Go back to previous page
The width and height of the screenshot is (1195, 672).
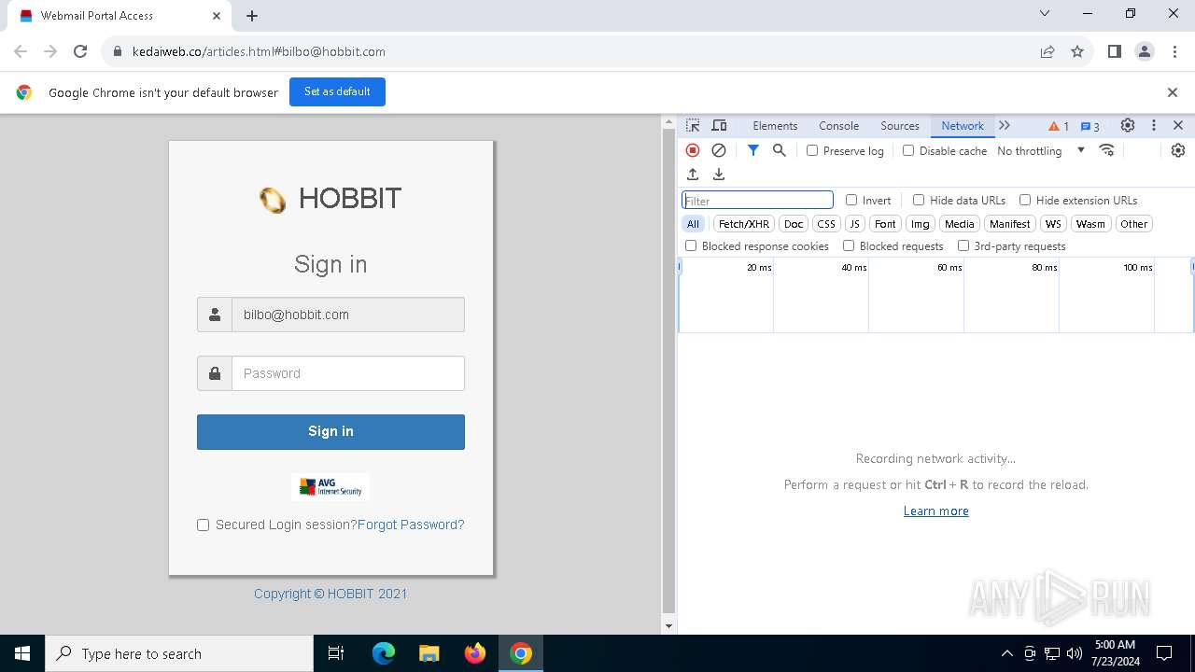(21, 51)
